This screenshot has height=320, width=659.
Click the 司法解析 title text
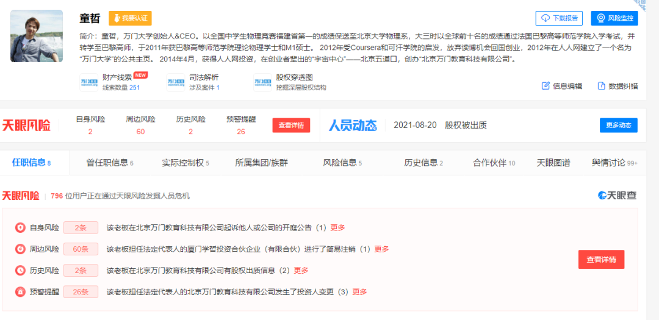(204, 77)
